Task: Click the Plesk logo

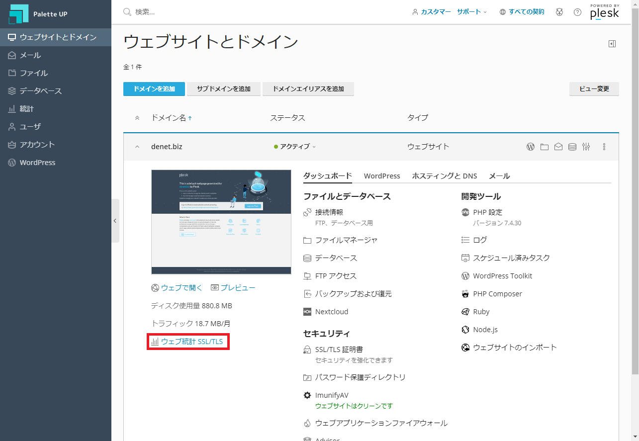Action: point(605,12)
